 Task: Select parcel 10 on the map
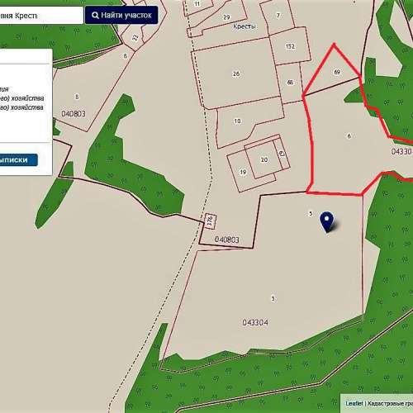pyautogui.click(x=237, y=121)
